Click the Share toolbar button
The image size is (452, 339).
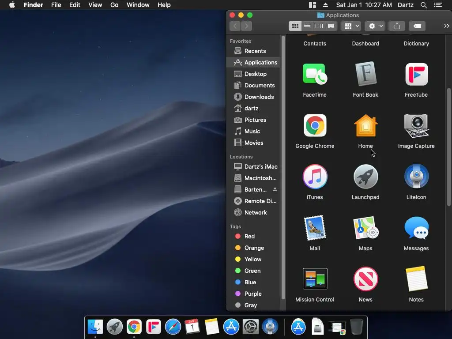pyautogui.click(x=397, y=26)
